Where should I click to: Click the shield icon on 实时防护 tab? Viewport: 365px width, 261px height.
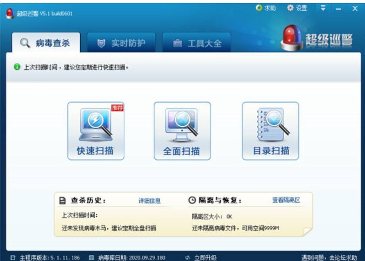pos(101,43)
